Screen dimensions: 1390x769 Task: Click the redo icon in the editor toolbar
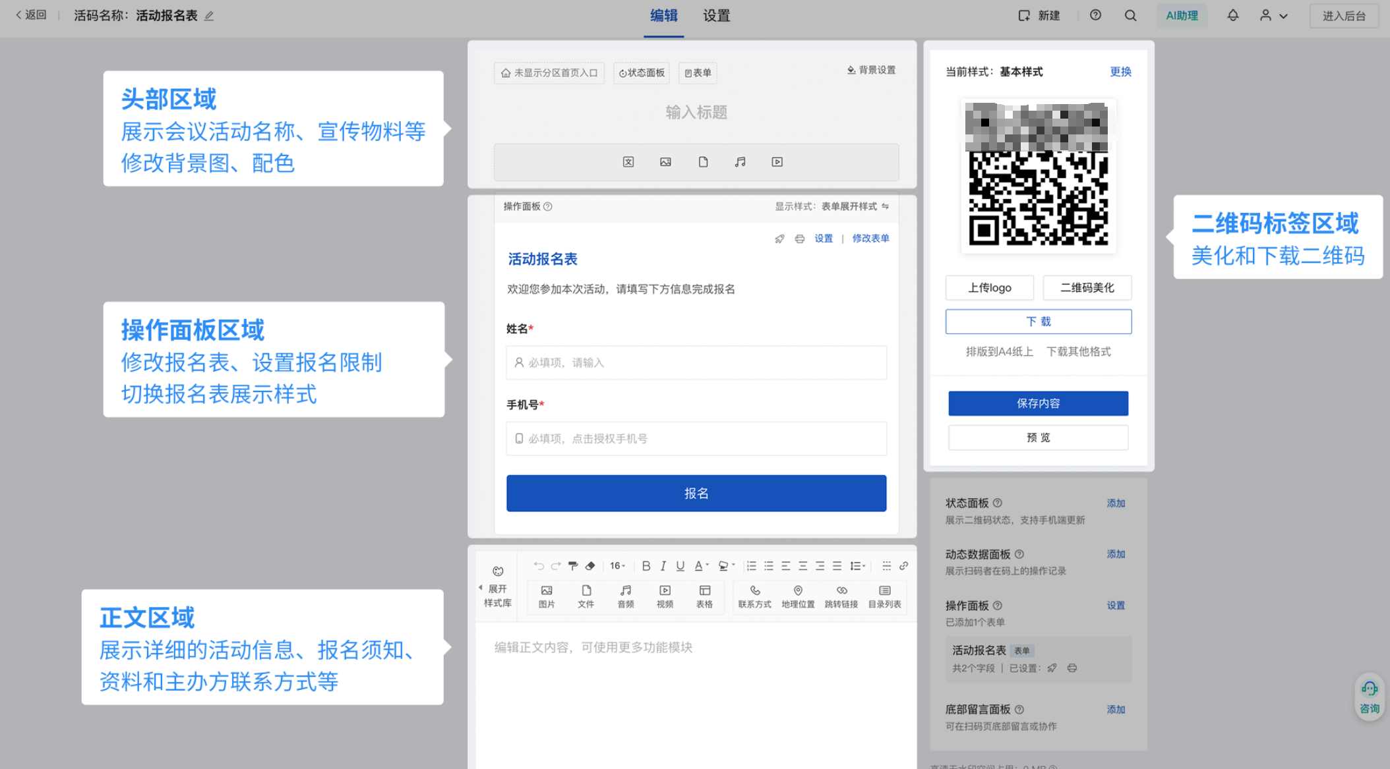click(x=556, y=566)
